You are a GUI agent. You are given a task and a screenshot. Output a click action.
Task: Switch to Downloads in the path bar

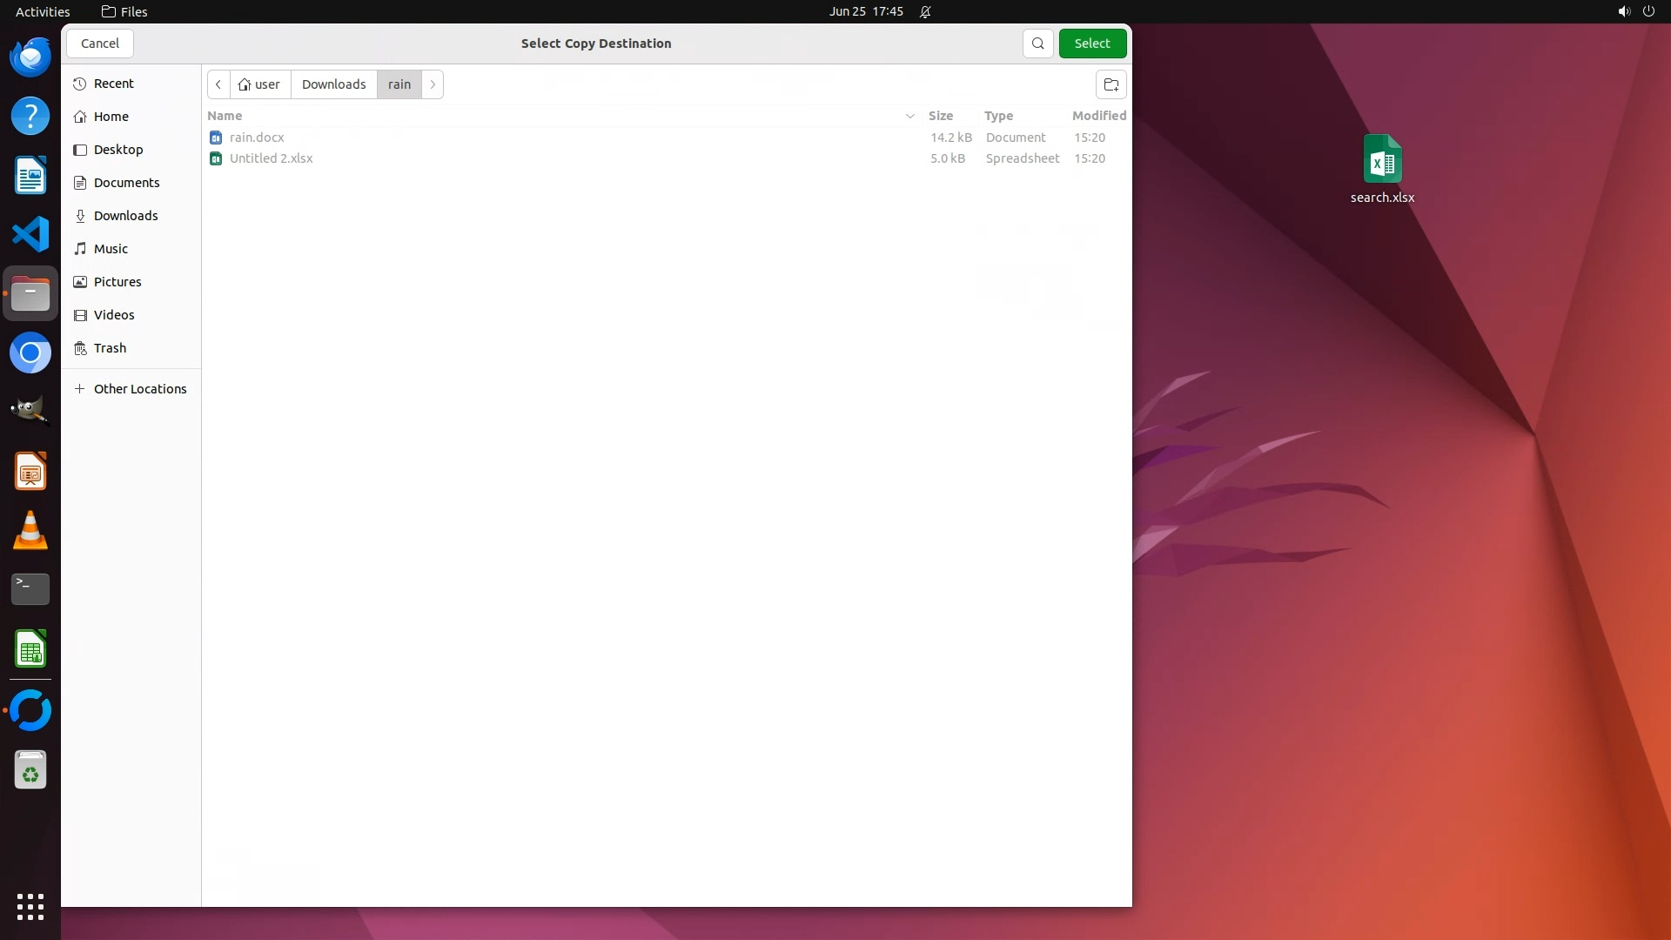[x=333, y=84]
